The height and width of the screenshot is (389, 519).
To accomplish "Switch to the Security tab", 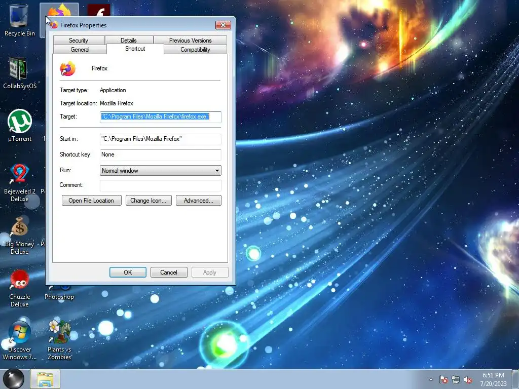I will tap(79, 41).
